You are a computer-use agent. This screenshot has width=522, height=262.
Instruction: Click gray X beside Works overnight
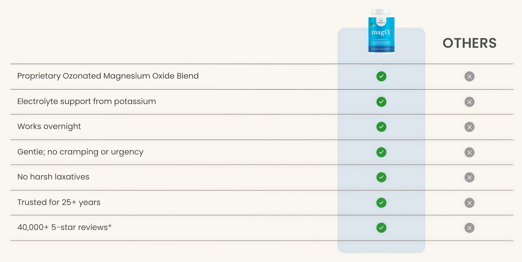469,127
